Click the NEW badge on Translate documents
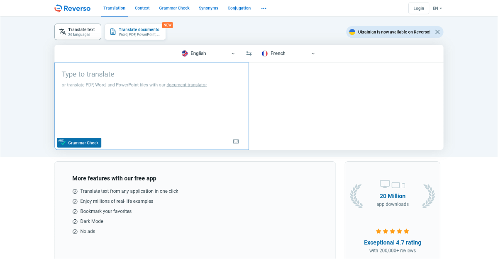Image resolution: width=498 pixels, height=259 pixels. (x=167, y=25)
